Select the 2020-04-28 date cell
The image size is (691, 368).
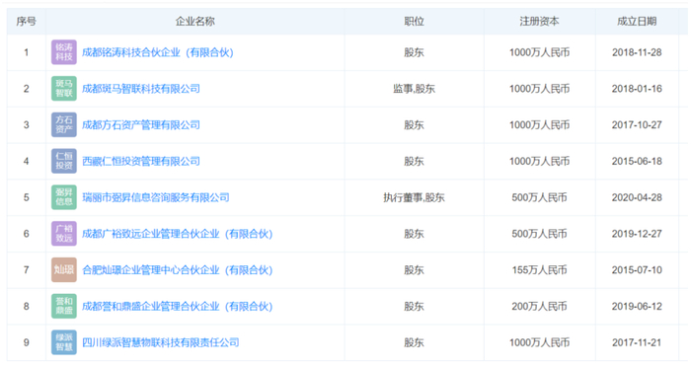(637, 197)
